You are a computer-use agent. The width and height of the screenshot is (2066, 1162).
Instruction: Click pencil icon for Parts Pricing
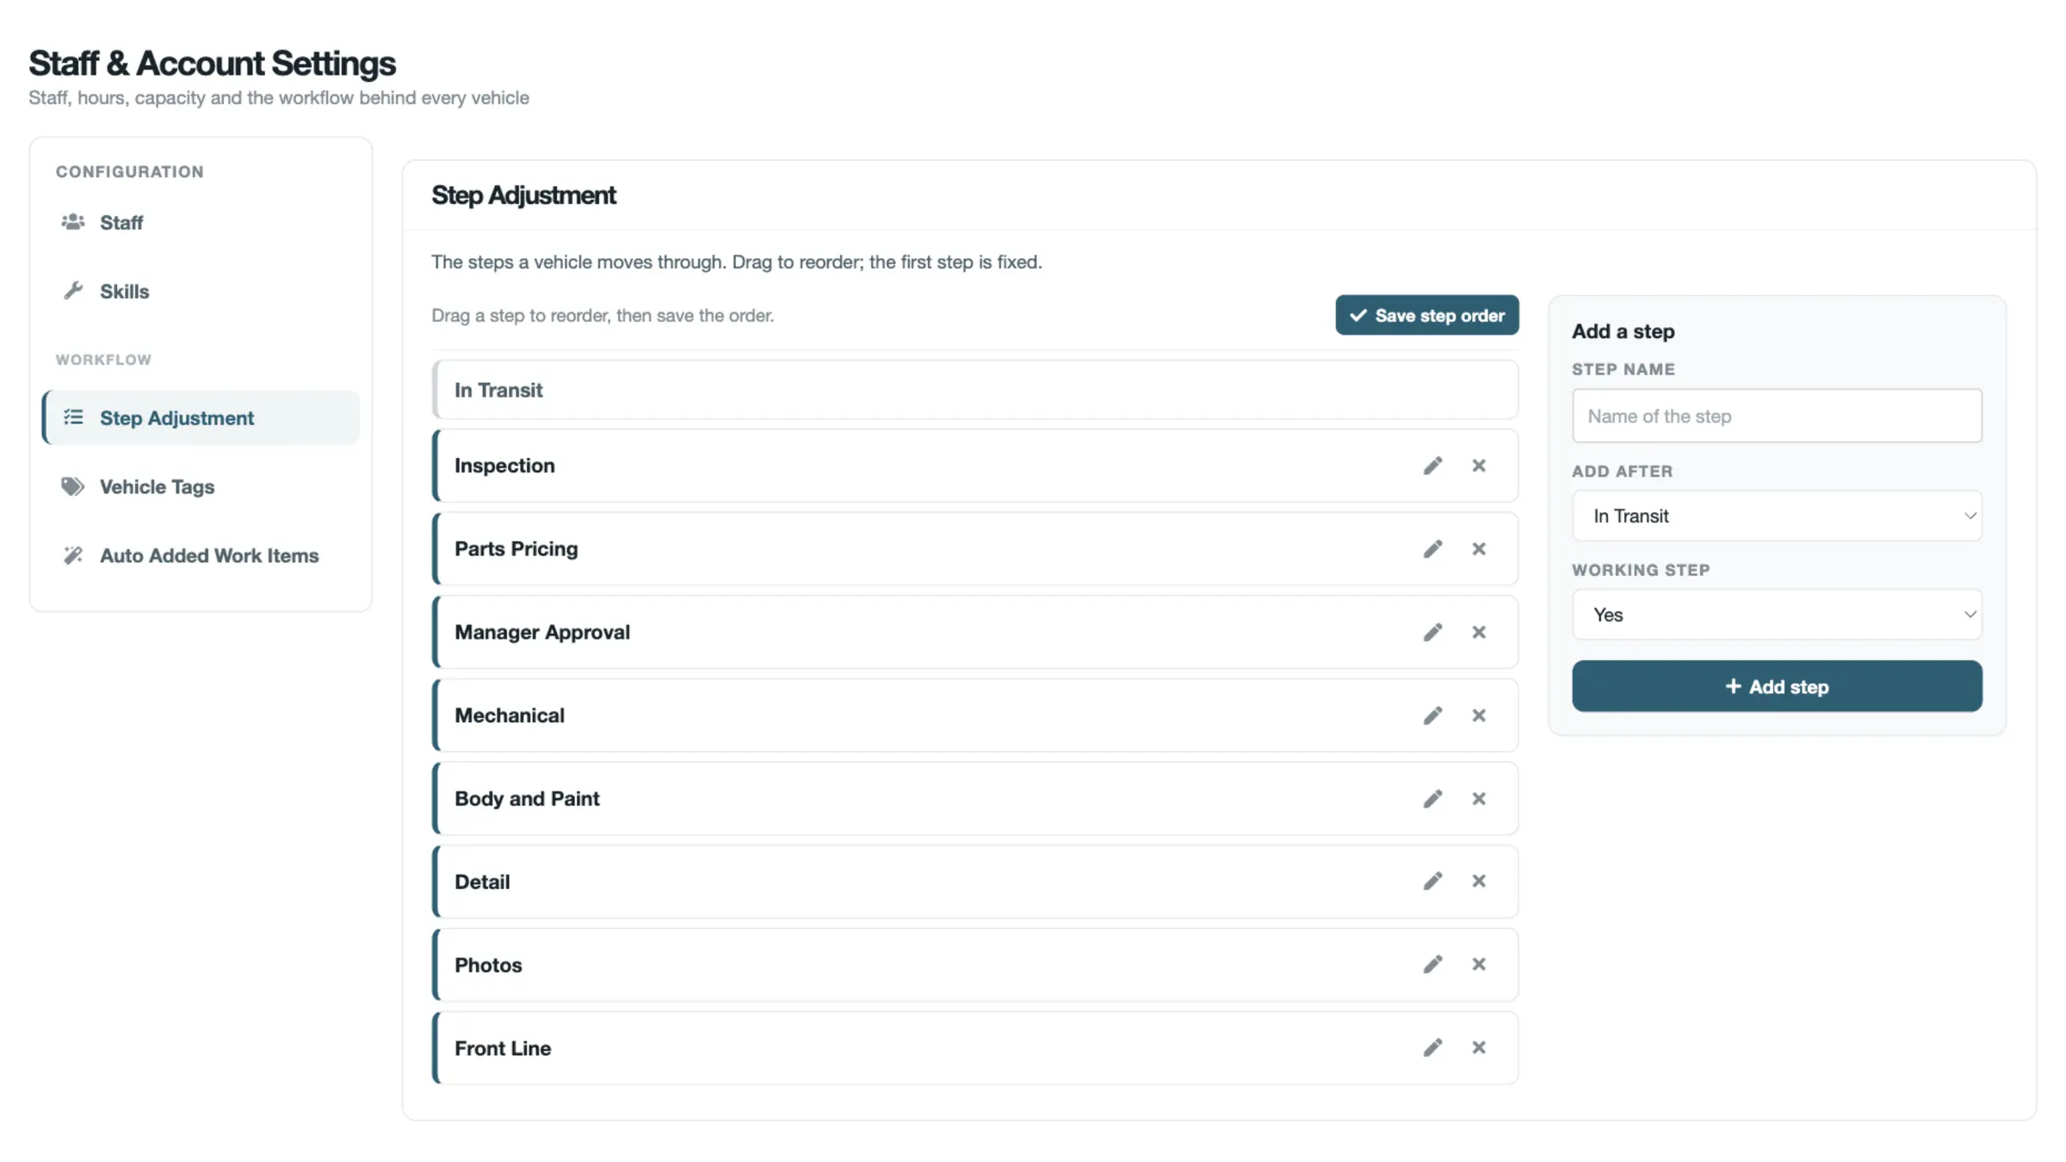[1432, 549]
